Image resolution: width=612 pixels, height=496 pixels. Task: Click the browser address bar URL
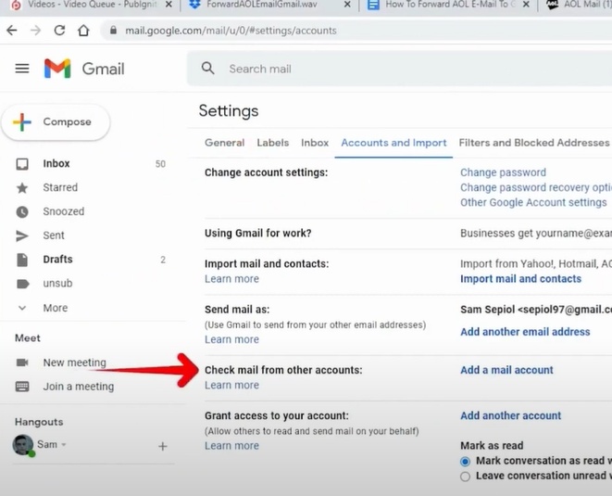click(x=231, y=31)
